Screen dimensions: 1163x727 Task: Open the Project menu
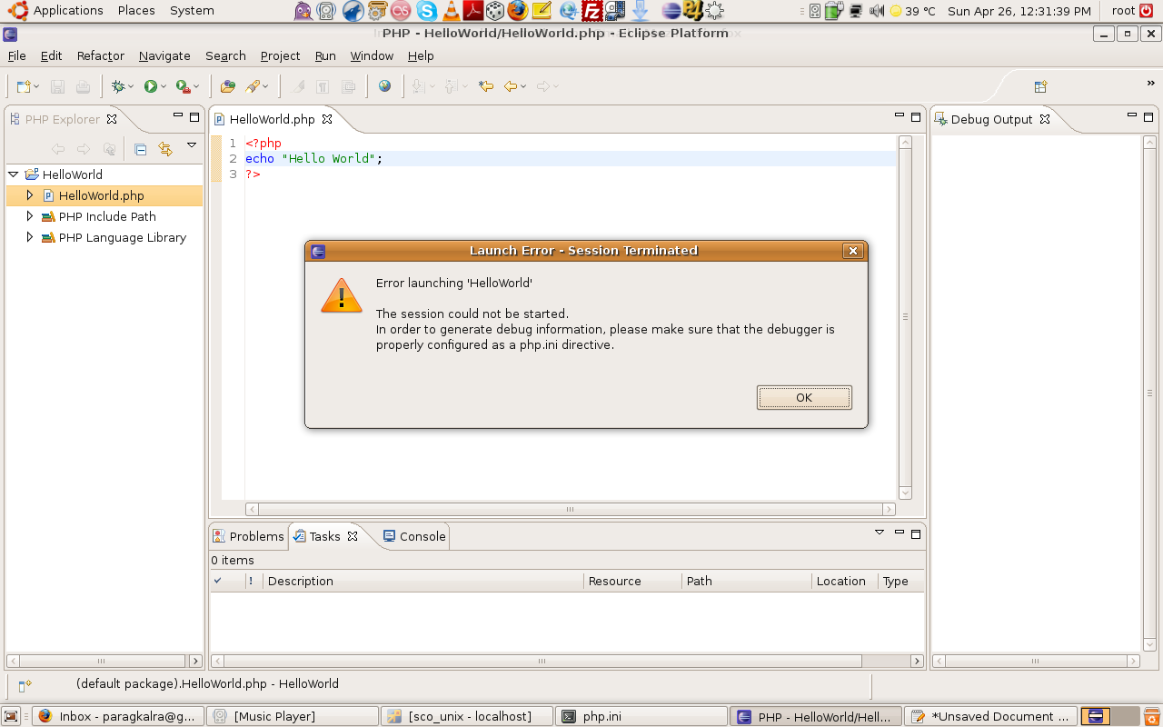280,55
